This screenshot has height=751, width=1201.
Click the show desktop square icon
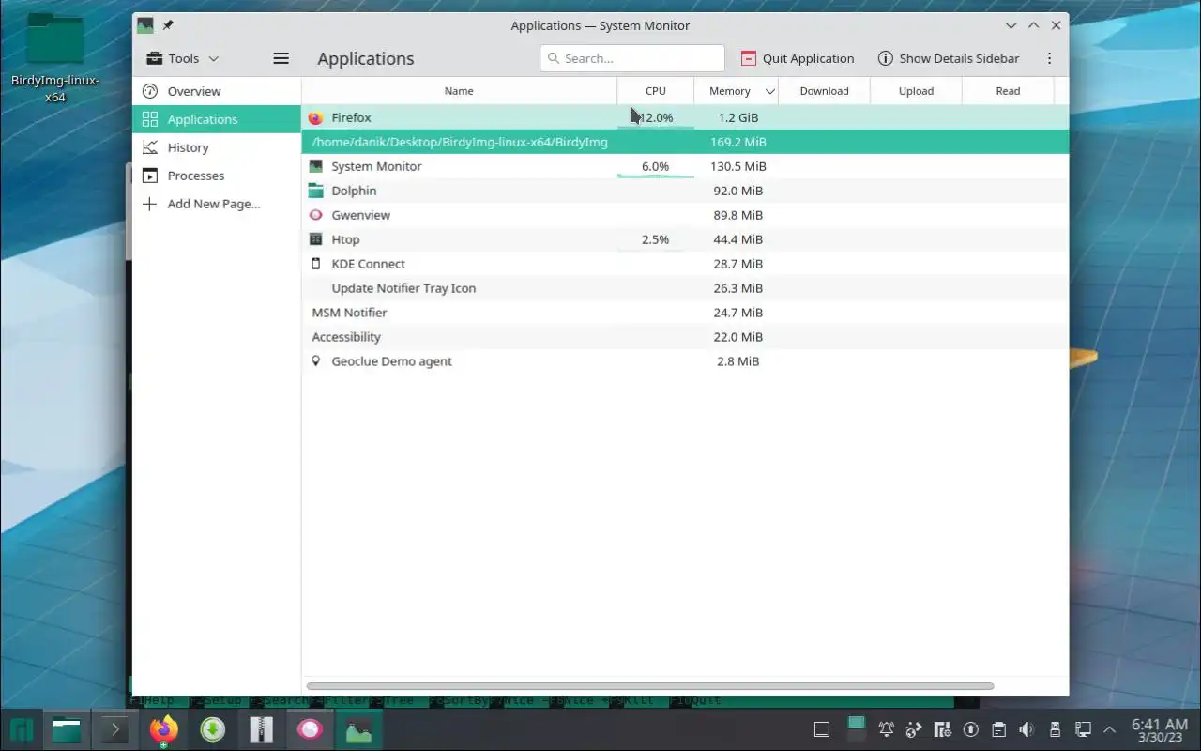click(821, 729)
